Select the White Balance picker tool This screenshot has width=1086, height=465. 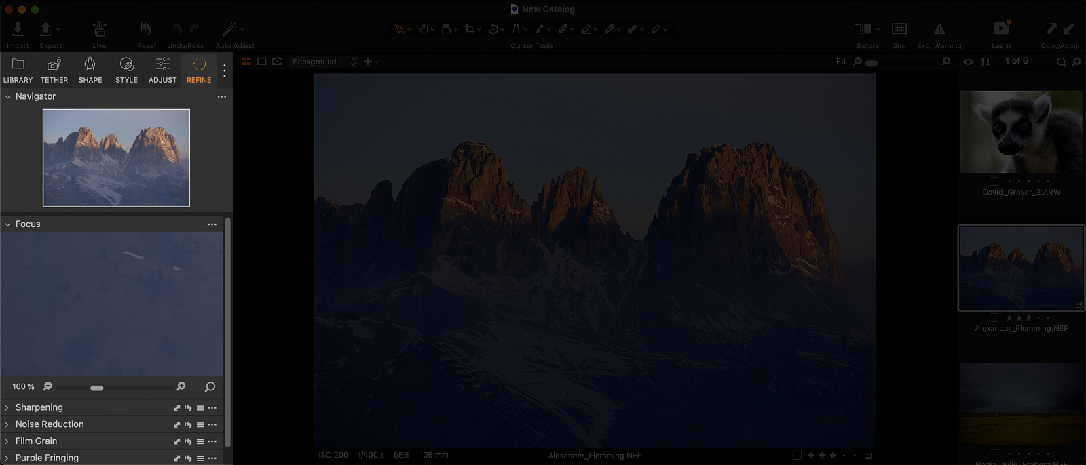[x=609, y=29]
